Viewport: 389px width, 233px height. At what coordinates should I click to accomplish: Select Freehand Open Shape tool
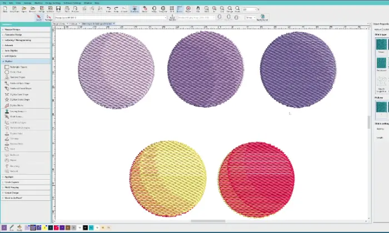click(17, 83)
